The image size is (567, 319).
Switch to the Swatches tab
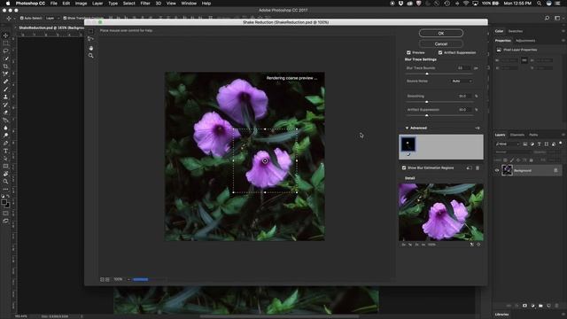pyautogui.click(x=516, y=31)
